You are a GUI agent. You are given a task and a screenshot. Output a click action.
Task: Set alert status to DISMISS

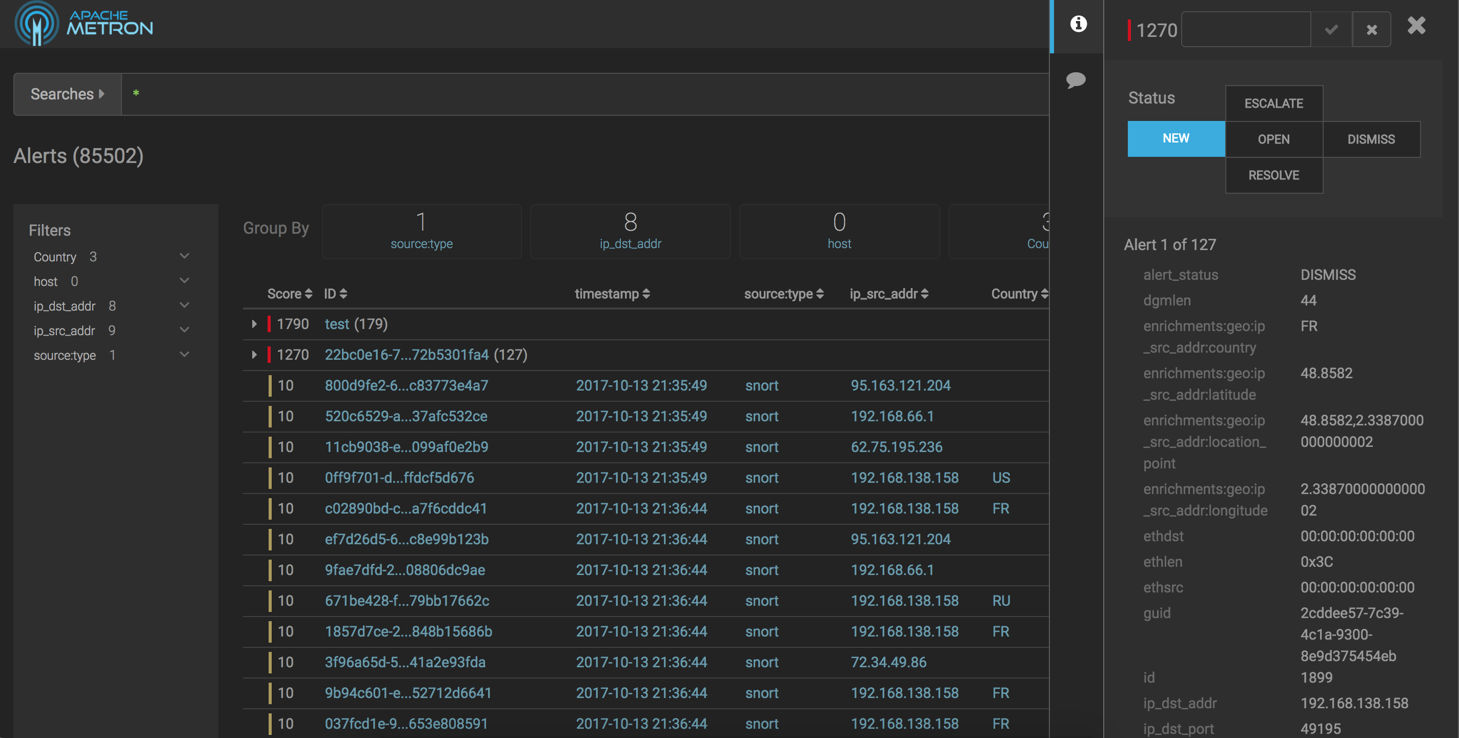coord(1371,139)
